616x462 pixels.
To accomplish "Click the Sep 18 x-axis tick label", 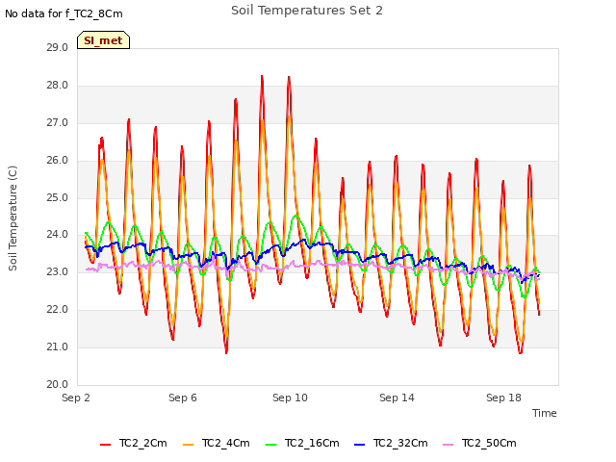I will pos(503,398).
